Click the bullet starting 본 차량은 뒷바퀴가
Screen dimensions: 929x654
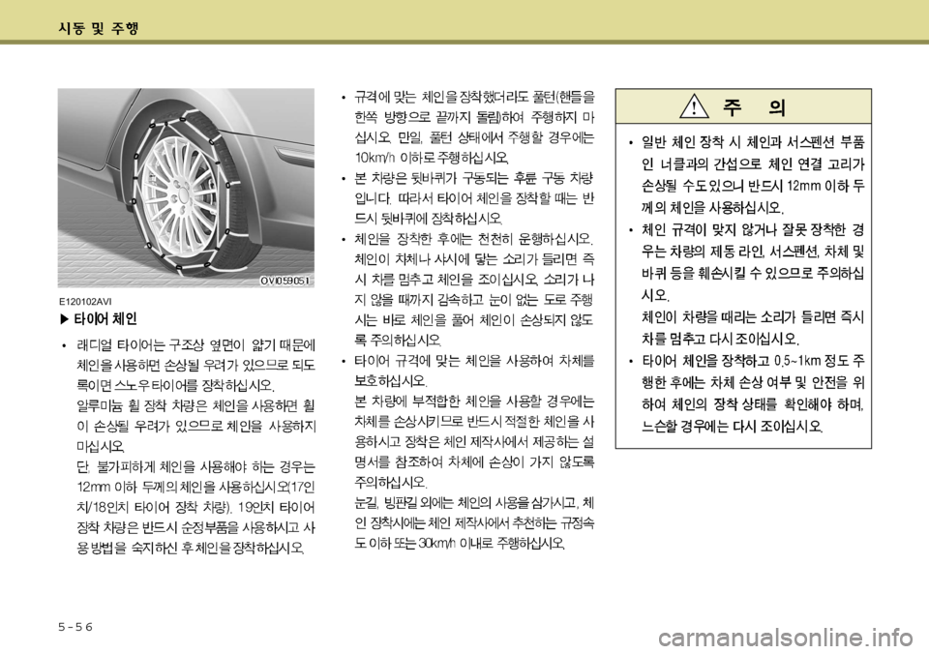pyautogui.click(x=468, y=198)
